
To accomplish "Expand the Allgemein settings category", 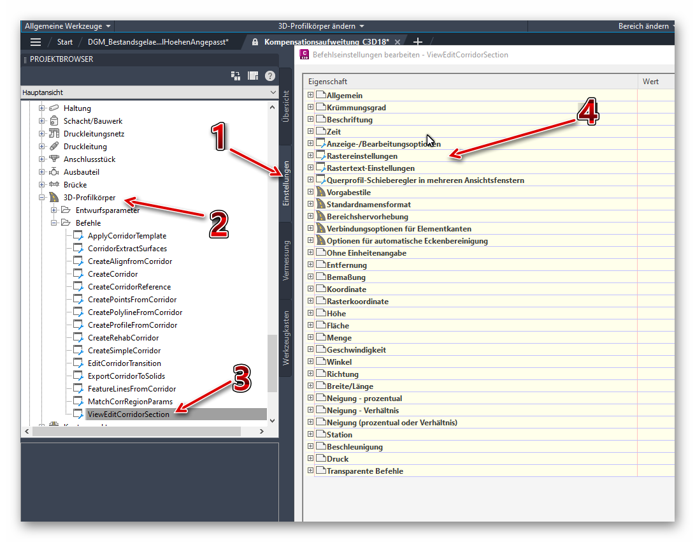I will pyautogui.click(x=310, y=95).
